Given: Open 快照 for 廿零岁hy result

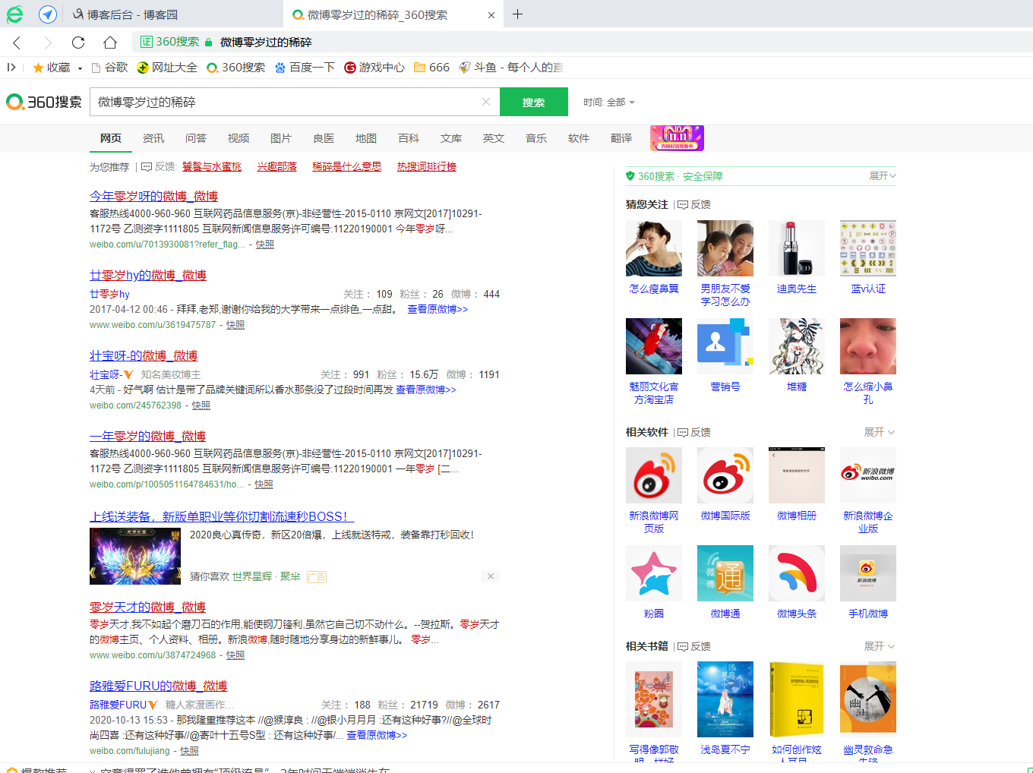Looking at the screenshot, I should (235, 325).
